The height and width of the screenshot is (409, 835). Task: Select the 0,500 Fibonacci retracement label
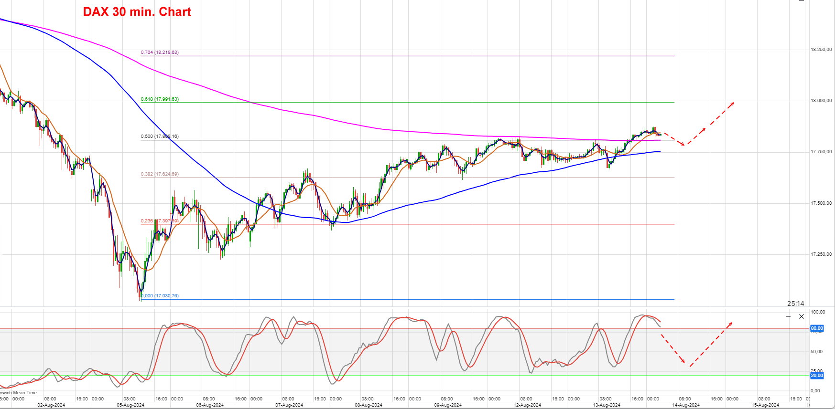click(160, 136)
